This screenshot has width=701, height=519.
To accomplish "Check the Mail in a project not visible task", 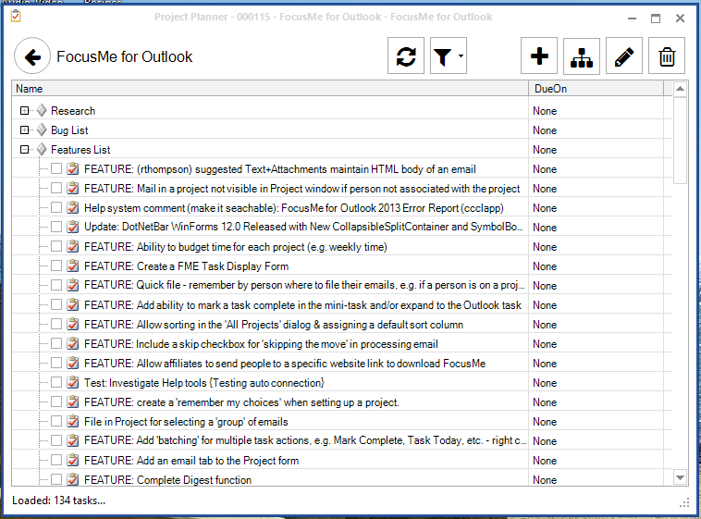I will point(56,189).
